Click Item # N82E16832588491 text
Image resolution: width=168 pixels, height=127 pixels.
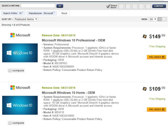tap(59, 67)
